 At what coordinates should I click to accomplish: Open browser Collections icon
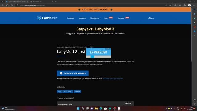pos(185,5)
